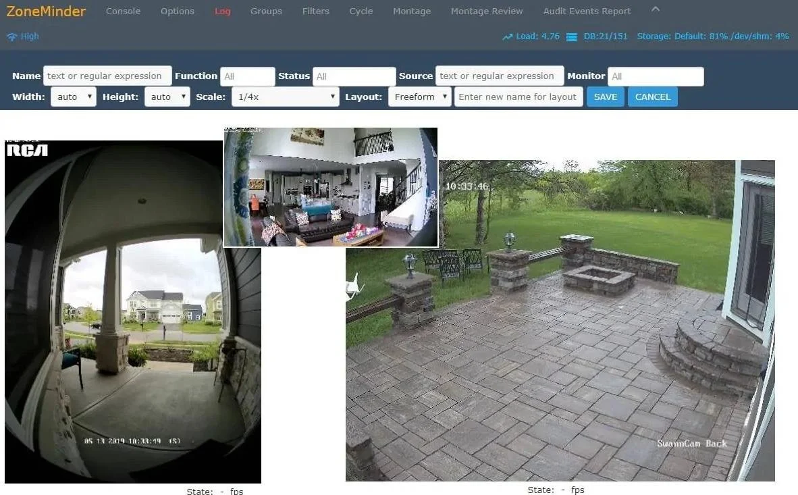Viewport: 798px width, 495px height.
Task: Open the Audit Events Report menu item
Action: (x=587, y=11)
